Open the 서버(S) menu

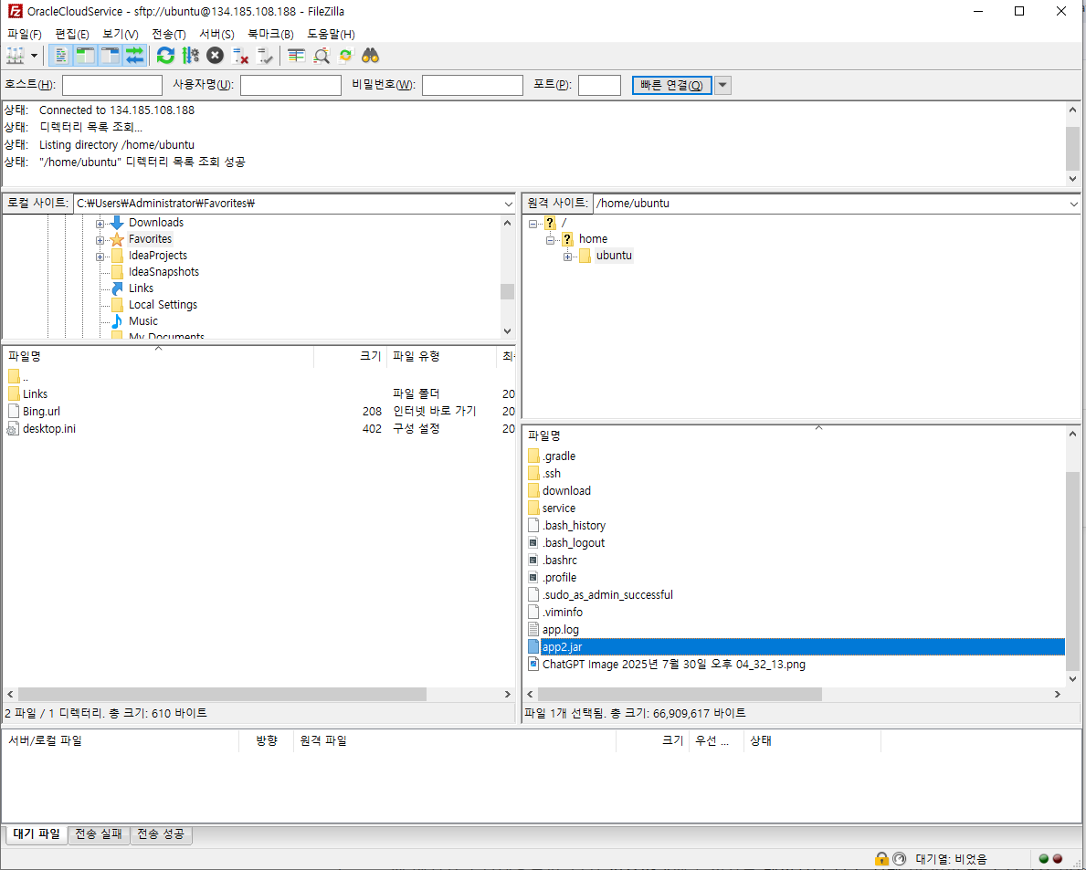tap(216, 34)
